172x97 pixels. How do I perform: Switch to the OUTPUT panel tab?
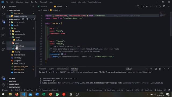click(x=52, y=69)
